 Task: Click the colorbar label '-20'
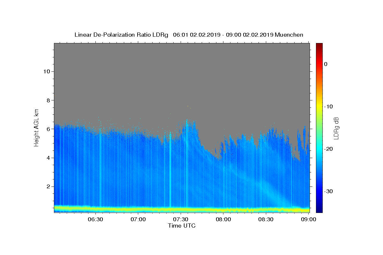pyautogui.click(x=329, y=149)
